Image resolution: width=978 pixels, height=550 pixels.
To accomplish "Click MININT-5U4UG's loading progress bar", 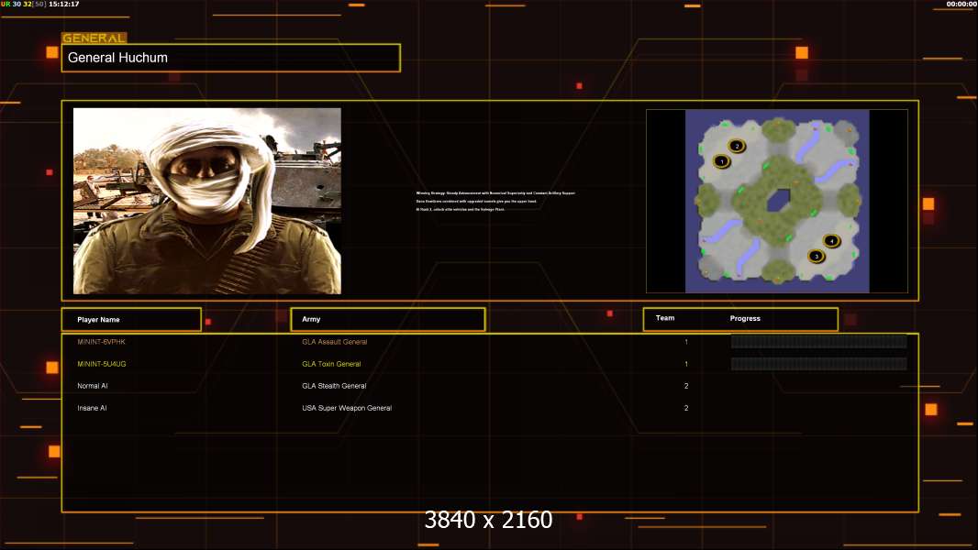I will coord(819,364).
